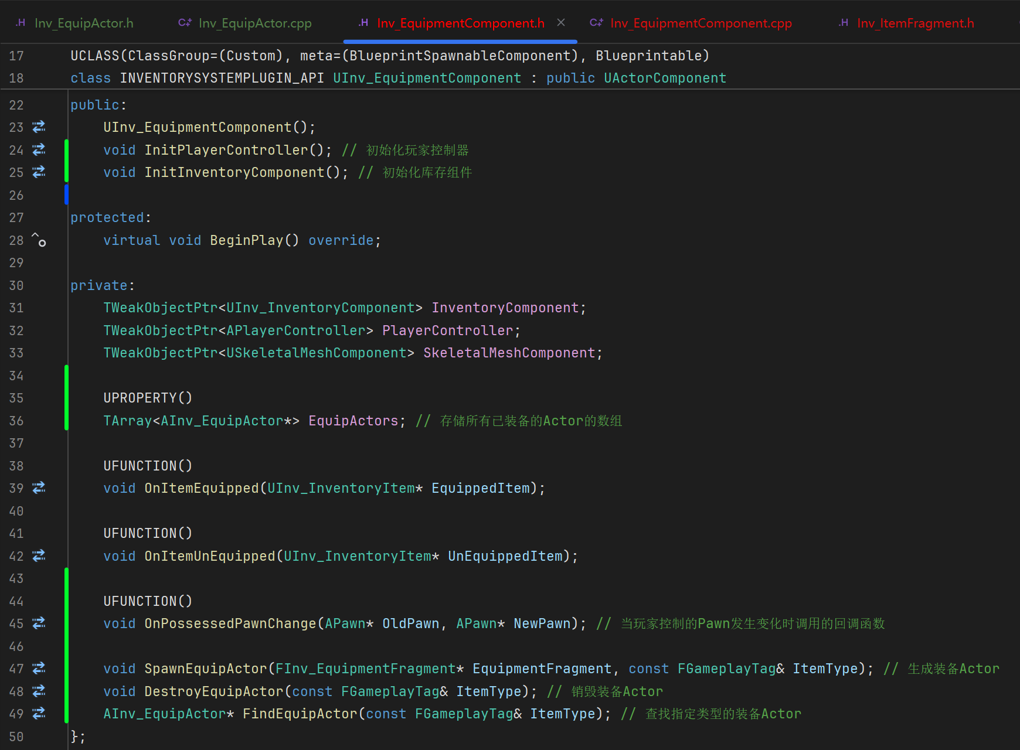1020x750 pixels.
Task: Select the Inv_EquipmentComponent.h tab
Action: tap(460, 23)
